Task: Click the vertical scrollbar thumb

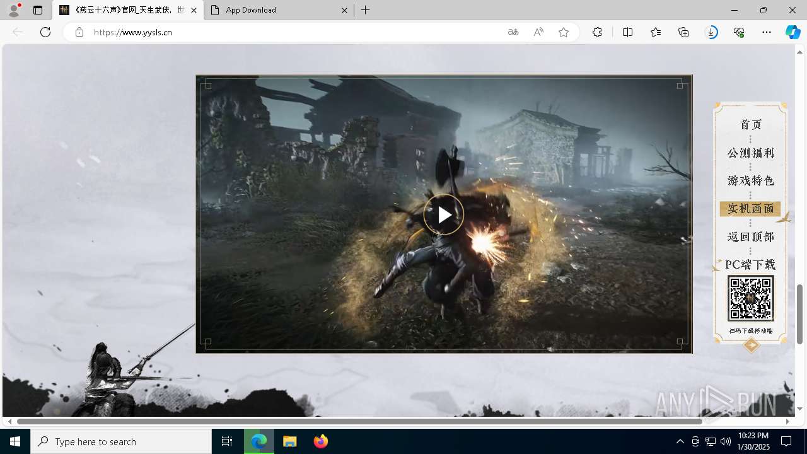Action: [799, 314]
